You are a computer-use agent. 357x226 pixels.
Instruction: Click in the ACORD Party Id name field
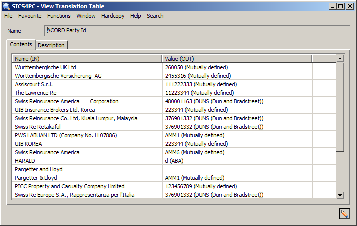tap(197, 30)
